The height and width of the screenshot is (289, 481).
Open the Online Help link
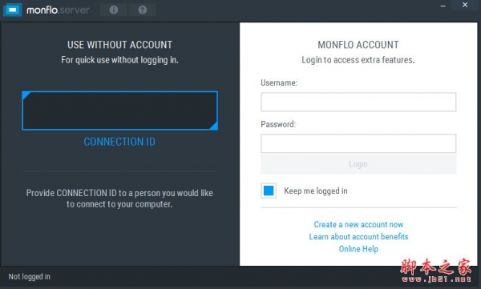(358, 249)
